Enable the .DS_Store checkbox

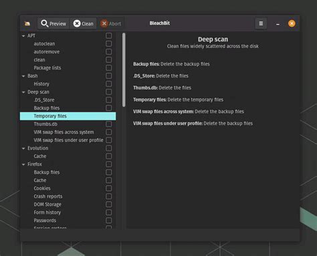tap(108, 100)
